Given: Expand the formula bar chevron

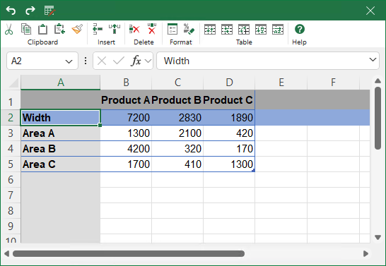Looking at the screenshot, I should point(373,60).
